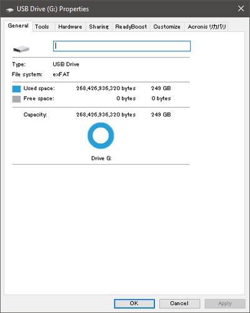Click the exFAT file system value

[61, 74]
